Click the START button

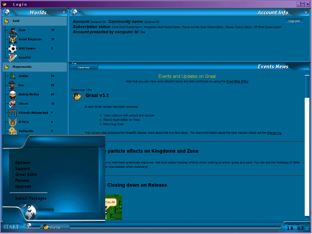coord(11,227)
